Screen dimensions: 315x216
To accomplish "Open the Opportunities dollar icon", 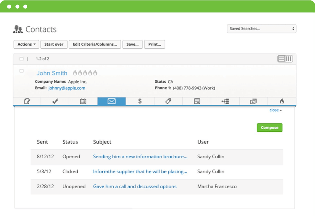I will click(140, 101).
